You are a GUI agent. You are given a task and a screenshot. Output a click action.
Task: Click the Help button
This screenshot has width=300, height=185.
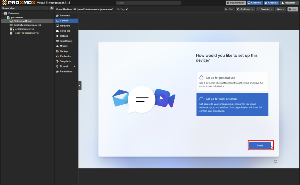pyautogui.click(x=293, y=9)
